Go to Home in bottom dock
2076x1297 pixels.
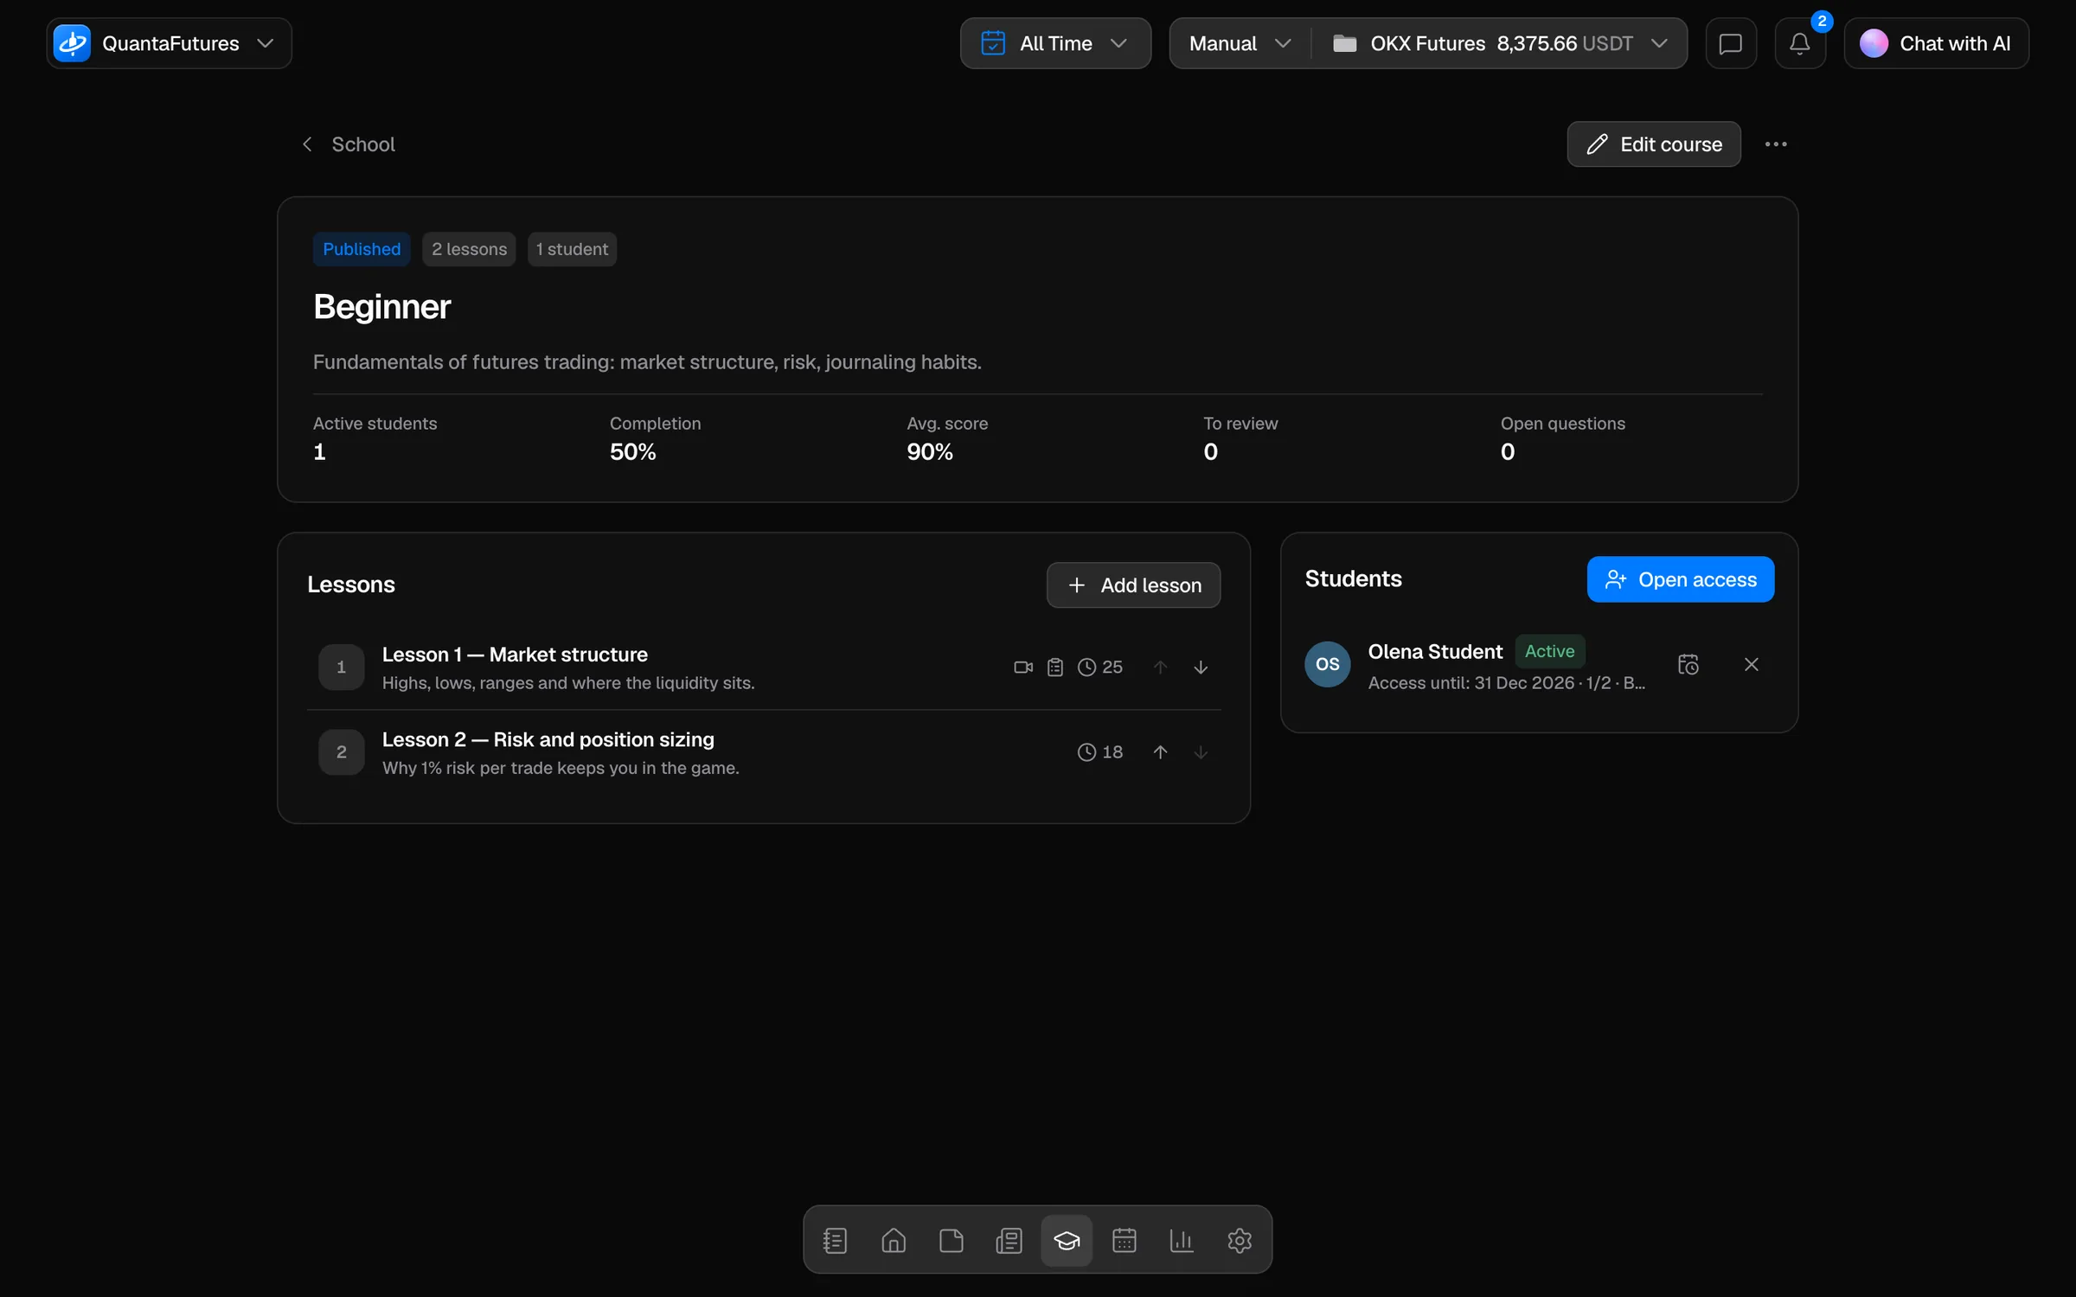pos(894,1241)
